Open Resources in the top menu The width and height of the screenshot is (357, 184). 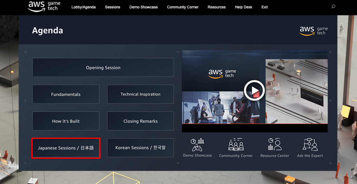pos(217,7)
